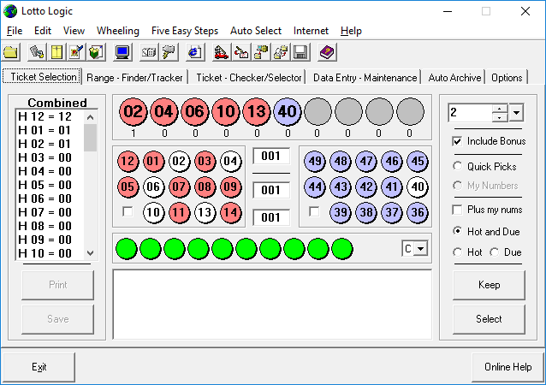
Task: Click the blue monitor toolbar icon
Action: pos(122,52)
